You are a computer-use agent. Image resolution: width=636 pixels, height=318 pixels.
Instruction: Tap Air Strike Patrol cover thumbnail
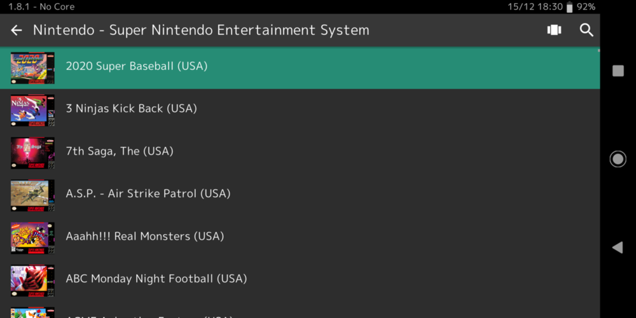32,195
